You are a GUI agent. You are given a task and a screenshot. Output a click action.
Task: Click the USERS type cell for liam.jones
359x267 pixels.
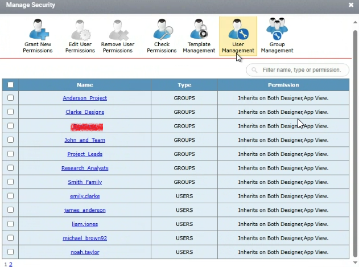(184, 224)
